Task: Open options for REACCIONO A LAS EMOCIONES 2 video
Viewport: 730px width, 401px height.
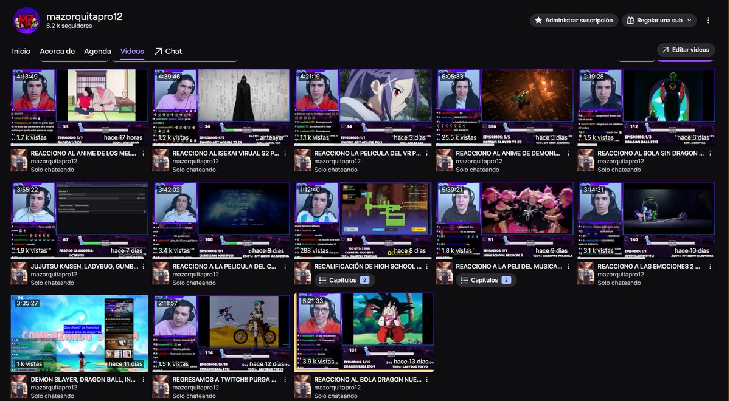Action: 711,266
